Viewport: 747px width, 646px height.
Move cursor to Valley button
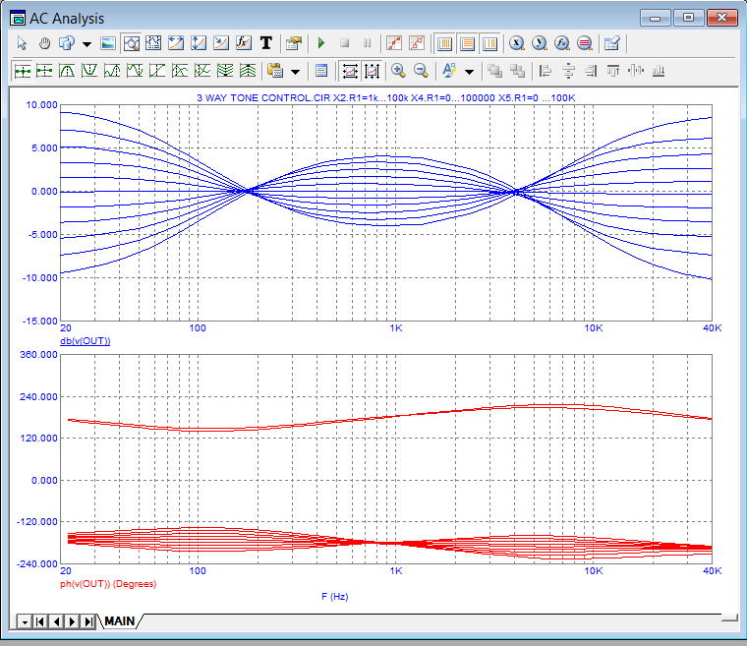(89, 71)
